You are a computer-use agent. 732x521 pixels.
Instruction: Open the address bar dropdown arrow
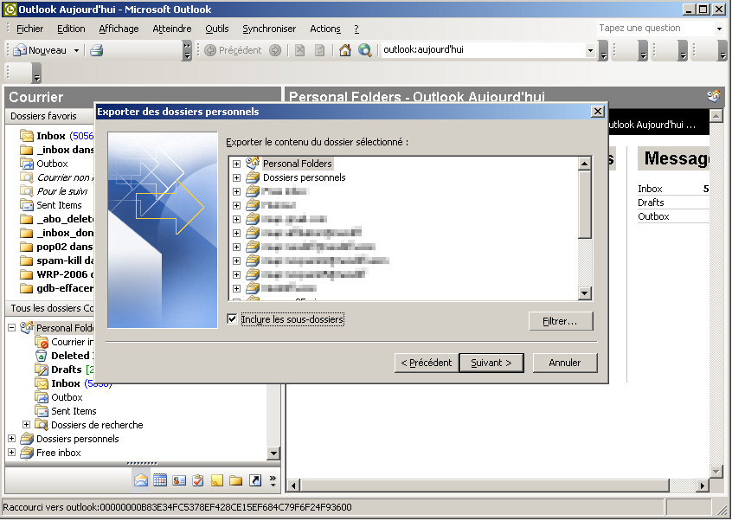591,50
